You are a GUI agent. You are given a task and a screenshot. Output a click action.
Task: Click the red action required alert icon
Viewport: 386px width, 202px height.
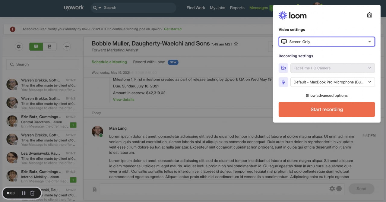(12, 29)
